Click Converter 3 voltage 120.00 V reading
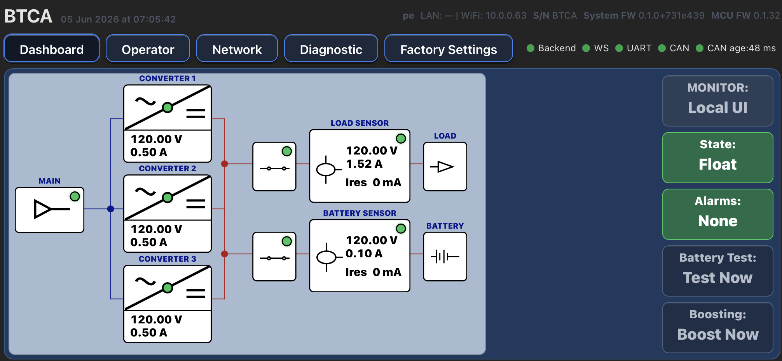This screenshot has height=361, width=782. (156, 319)
